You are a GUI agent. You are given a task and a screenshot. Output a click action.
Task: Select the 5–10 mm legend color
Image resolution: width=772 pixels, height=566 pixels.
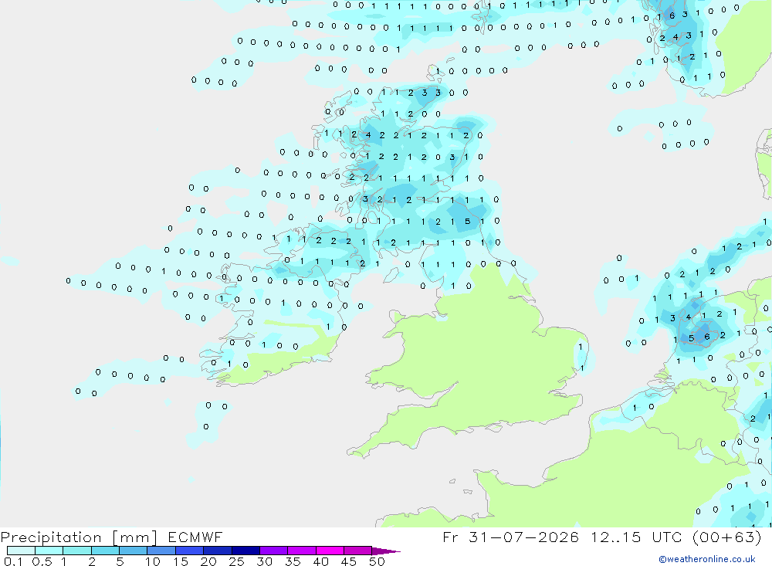click(133, 551)
